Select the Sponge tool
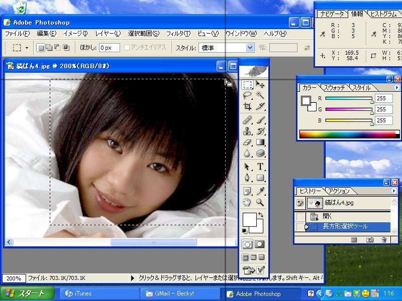The height and width of the screenshot is (301, 402). tap(260, 153)
